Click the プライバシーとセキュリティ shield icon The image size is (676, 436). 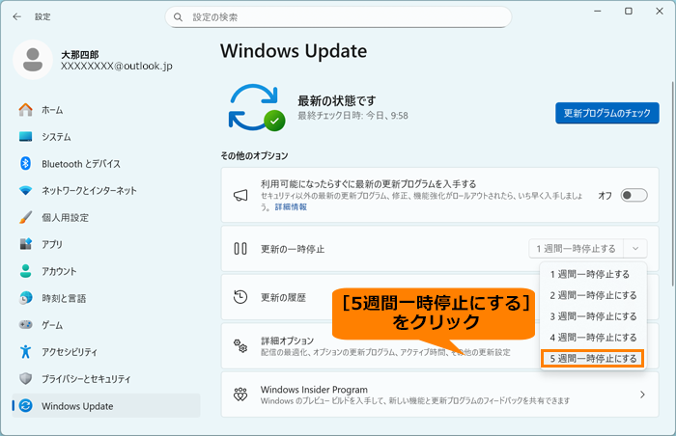coord(25,378)
